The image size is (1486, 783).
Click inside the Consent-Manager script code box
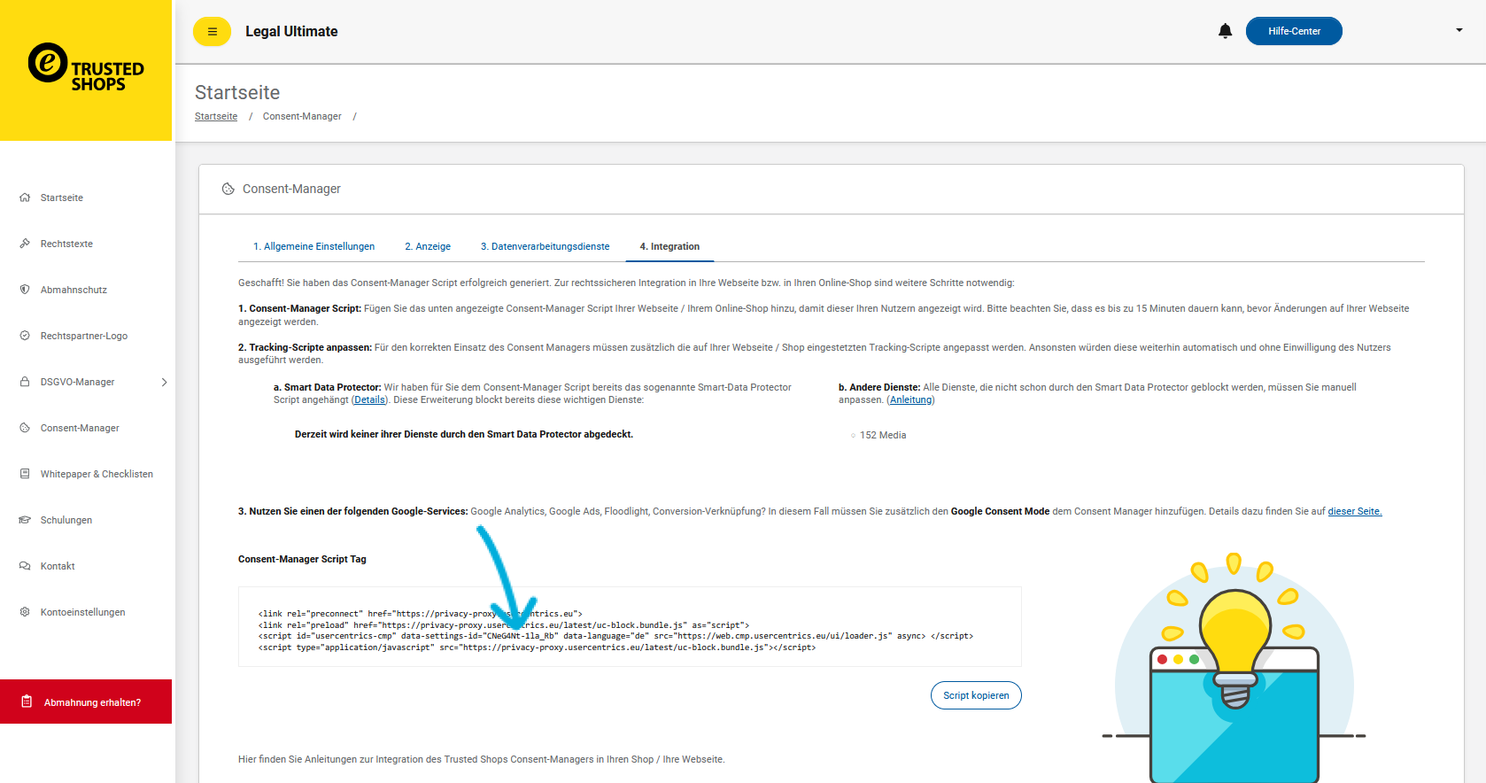[630, 626]
